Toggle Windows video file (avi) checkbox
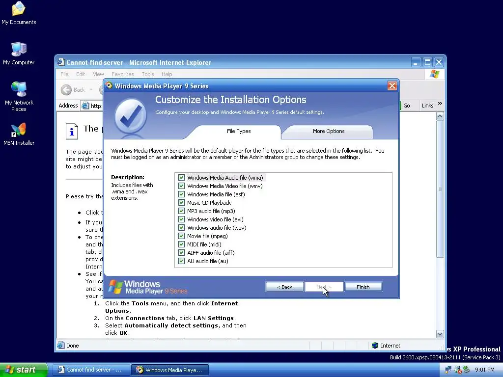 click(x=182, y=219)
